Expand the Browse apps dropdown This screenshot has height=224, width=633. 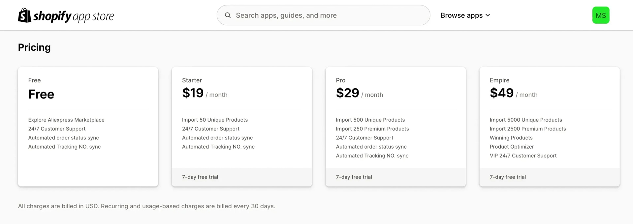pyautogui.click(x=465, y=15)
